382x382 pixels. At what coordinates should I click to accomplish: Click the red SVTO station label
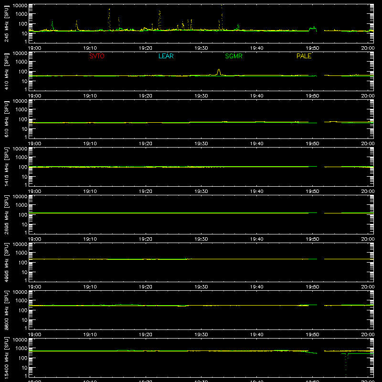(x=97, y=56)
